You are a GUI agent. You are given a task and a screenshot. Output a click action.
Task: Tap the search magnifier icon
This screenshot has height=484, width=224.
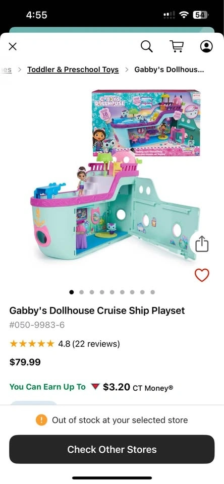(x=146, y=46)
